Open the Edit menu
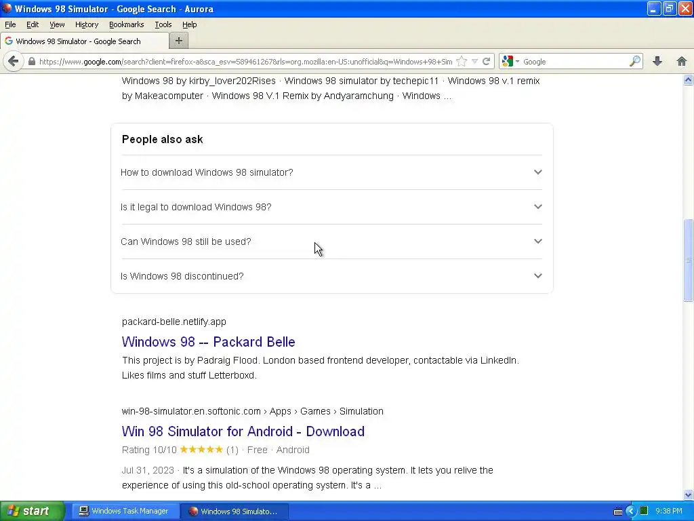694x521 pixels. point(33,24)
